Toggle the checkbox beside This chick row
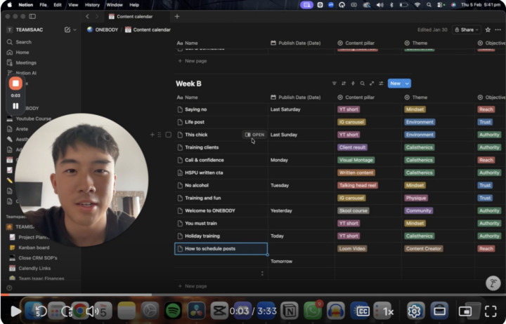The image size is (506, 324). (x=168, y=135)
